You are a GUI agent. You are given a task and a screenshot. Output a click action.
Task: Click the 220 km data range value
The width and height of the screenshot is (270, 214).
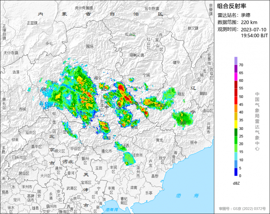249,22
